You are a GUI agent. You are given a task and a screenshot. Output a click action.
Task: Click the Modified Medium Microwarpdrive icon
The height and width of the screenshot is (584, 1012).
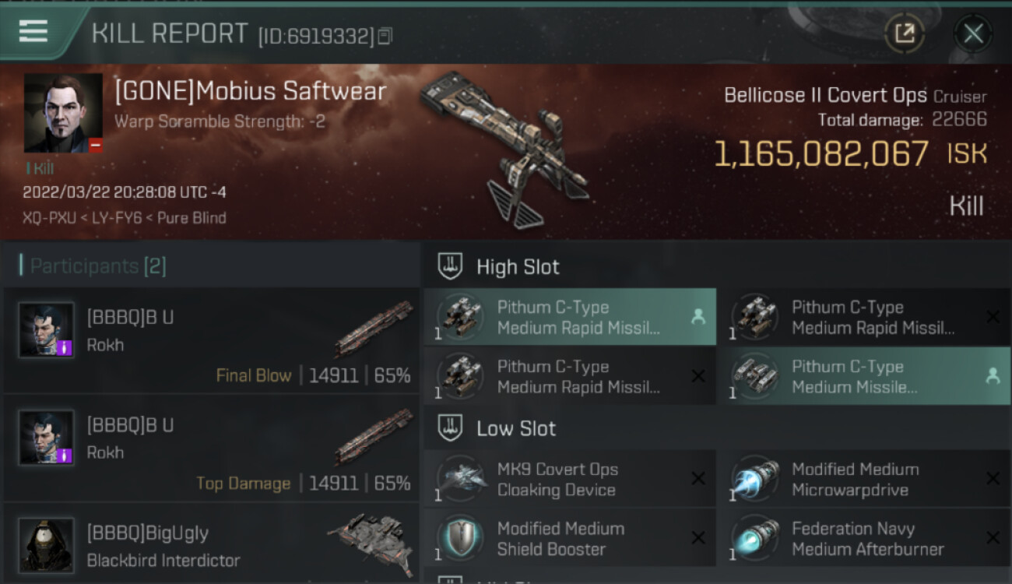(x=755, y=479)
